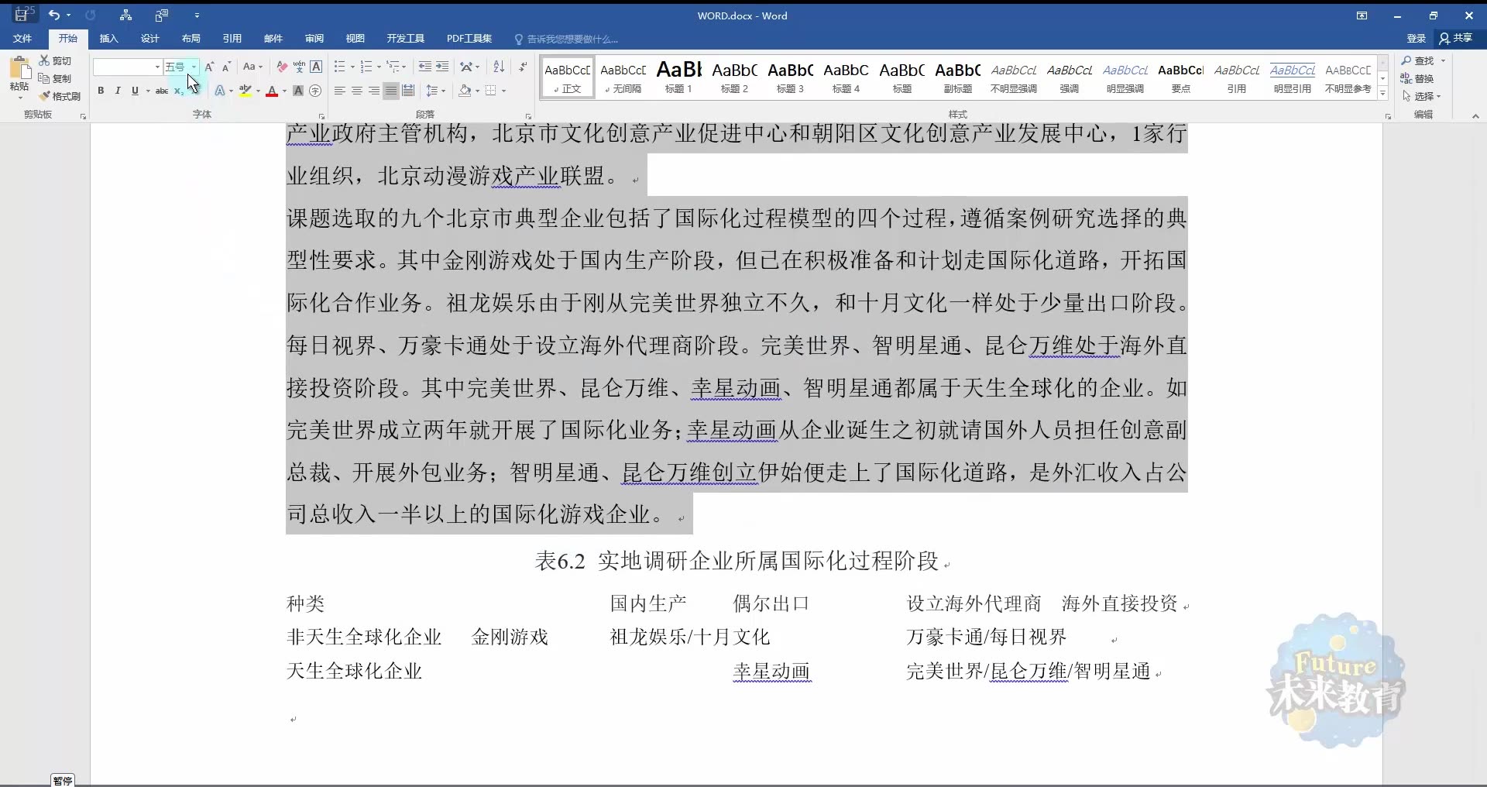Apply the Heading 1 (标题 1) style

679,77
